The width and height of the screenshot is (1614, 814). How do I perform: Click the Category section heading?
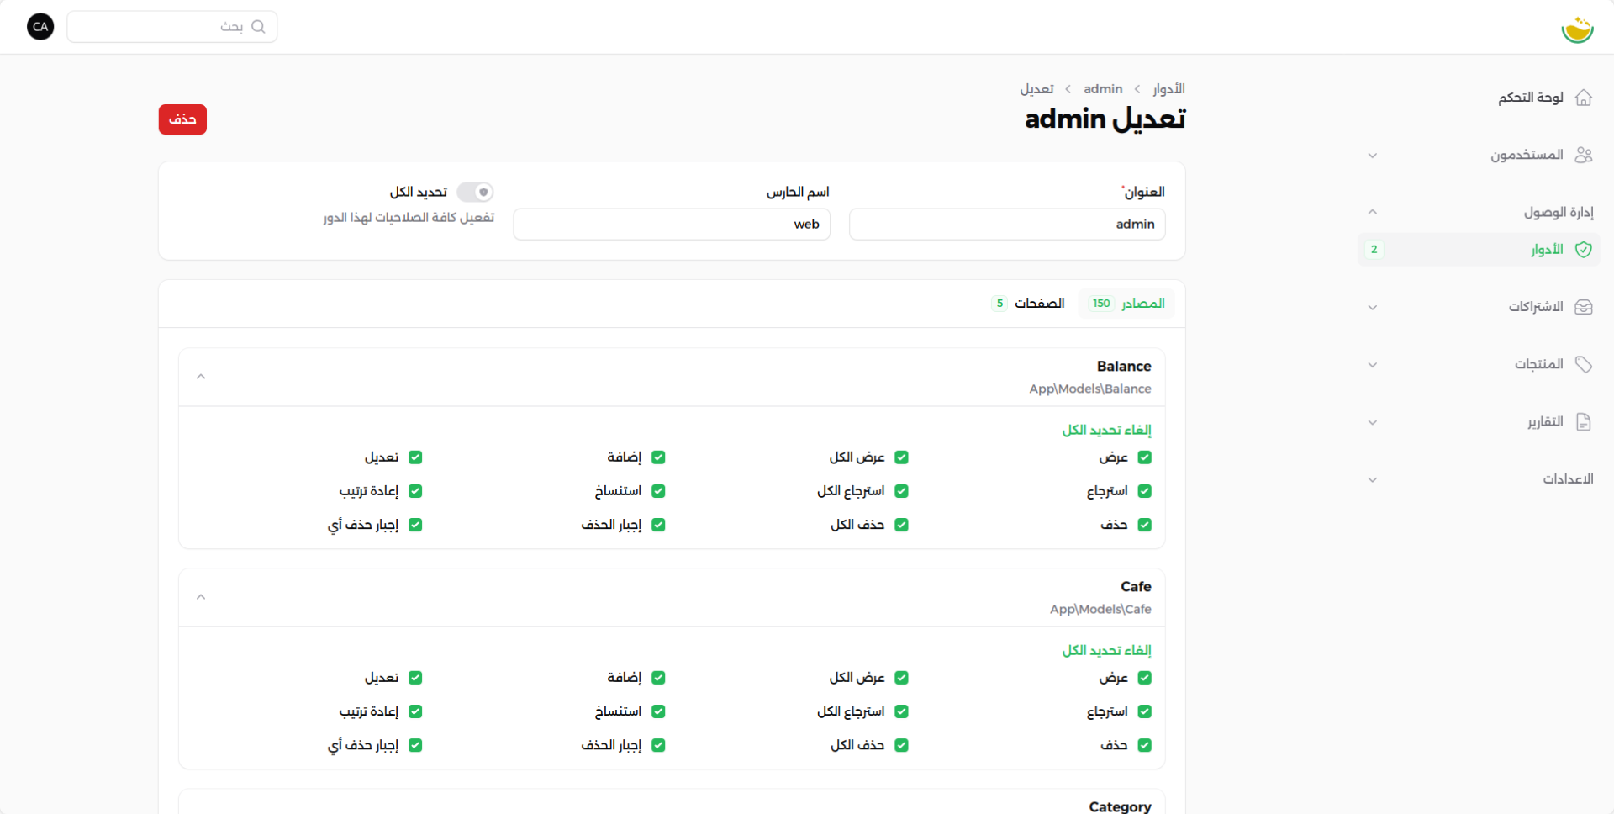tap(1120, 806)
